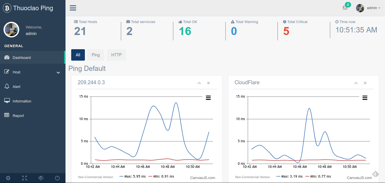Open the Host menu item
Image resolution: width=385 pixels, height=183 pixels.
pos(33,72)
